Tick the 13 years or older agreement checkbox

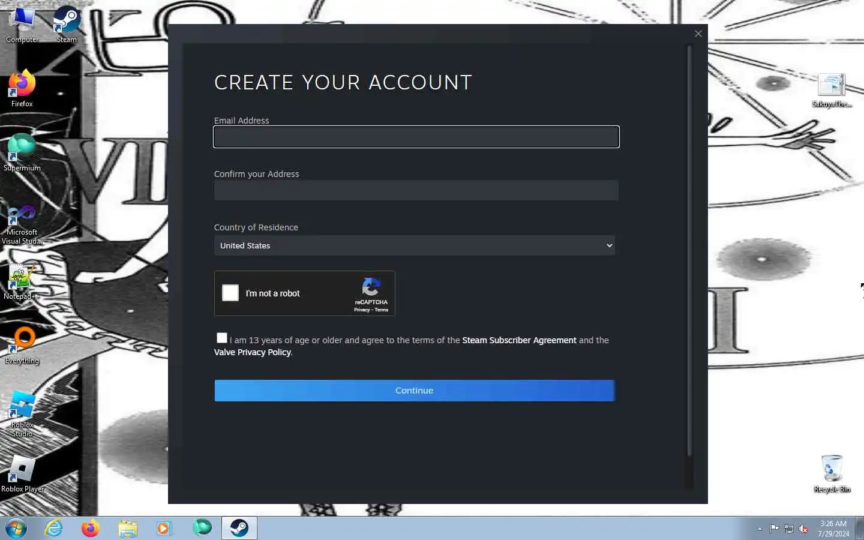click(x=222, y=338)
